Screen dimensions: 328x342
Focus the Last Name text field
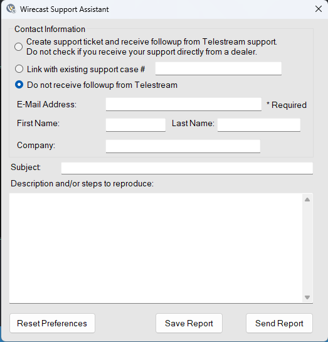(x=259, y=125)
